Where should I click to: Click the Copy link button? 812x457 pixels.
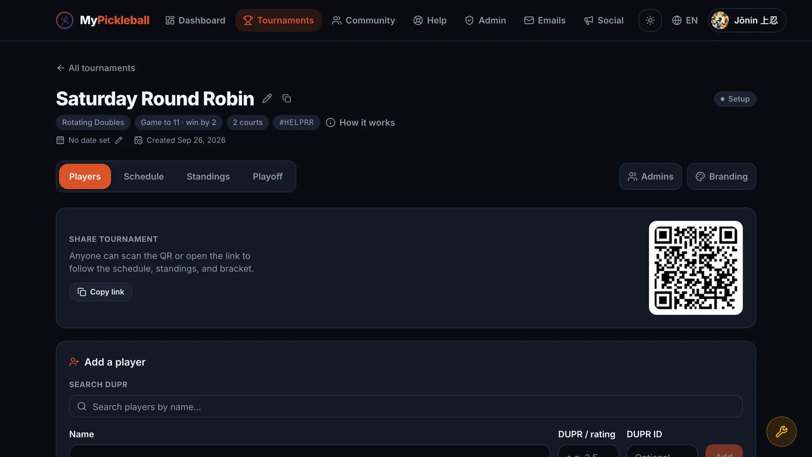pyautogui.click(x=101, y=292)
